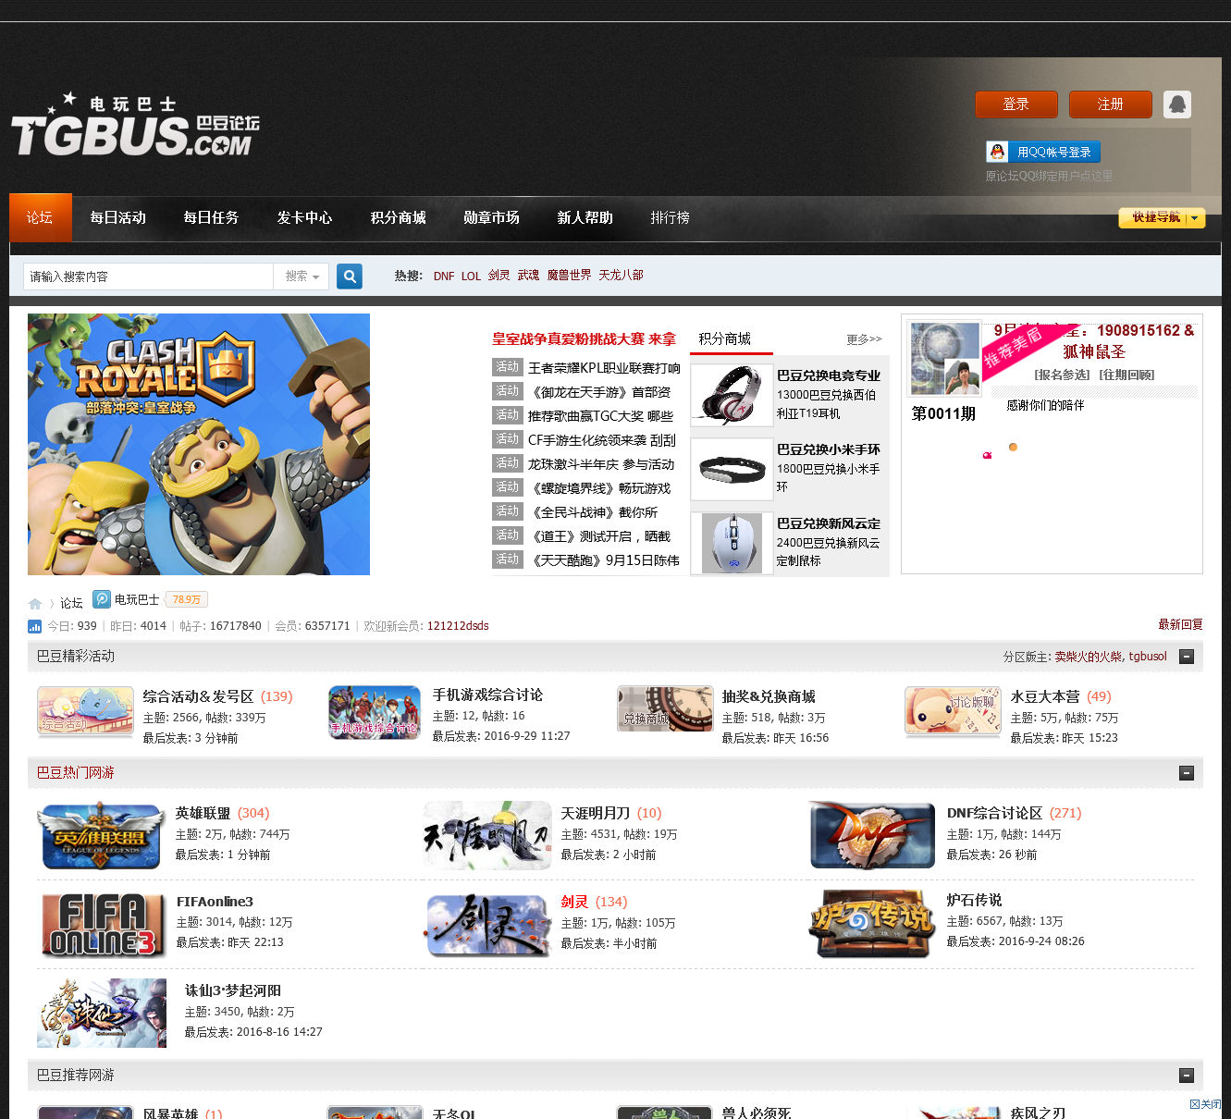Open the 剑灵 forum icon
The width and height of the screenshot is (1231, 1119).
[x=487, y=925]
